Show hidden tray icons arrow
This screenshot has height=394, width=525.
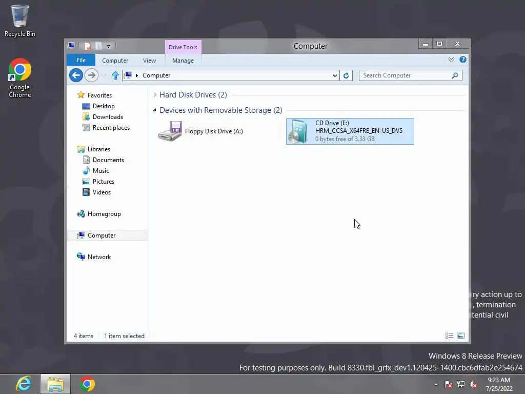click(x=436, y=384)
